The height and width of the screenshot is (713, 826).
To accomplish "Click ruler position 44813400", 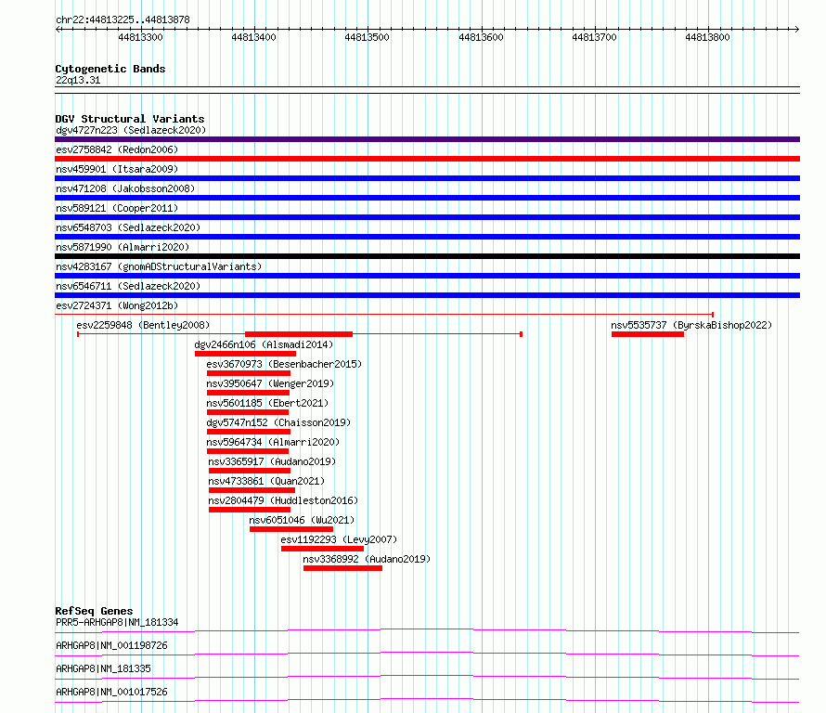I will (253, 37).
